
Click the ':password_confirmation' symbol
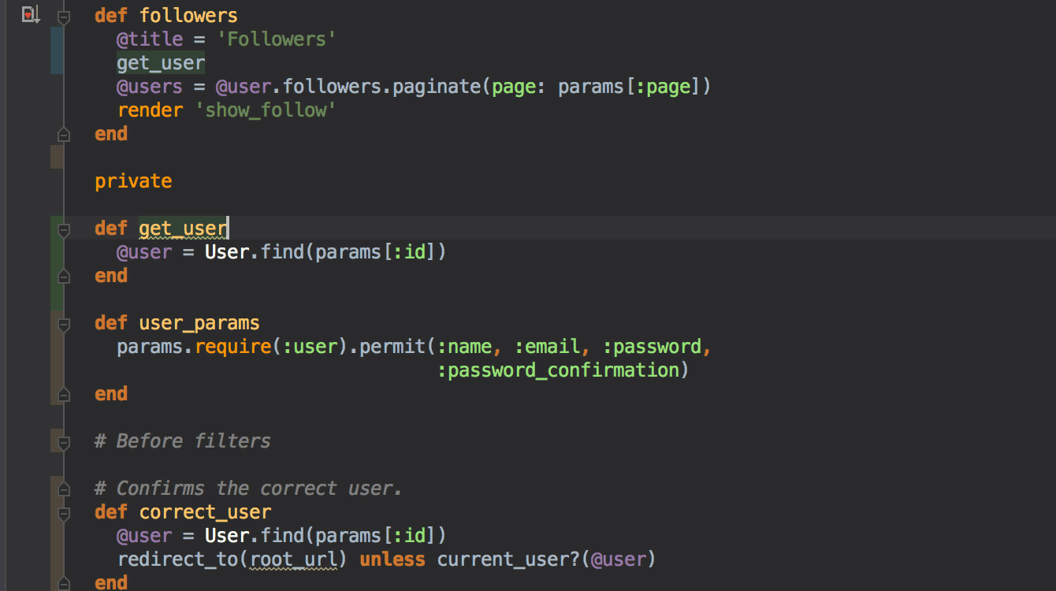coord(558,370)
